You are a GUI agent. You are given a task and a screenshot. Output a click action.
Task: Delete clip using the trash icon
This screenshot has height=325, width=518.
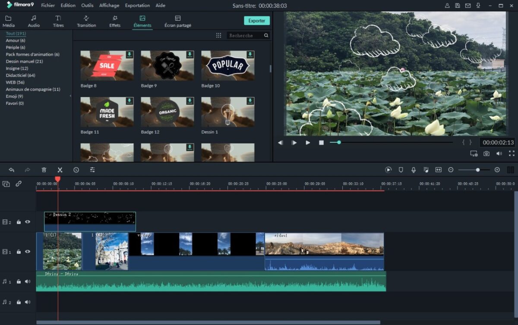click(44, 170)
